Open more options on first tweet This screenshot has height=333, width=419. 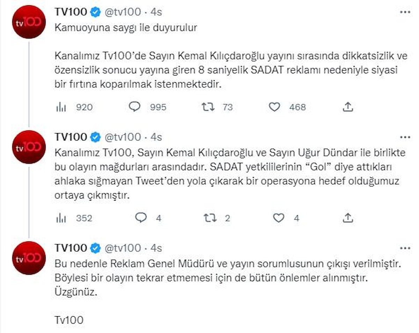[405, 12]
